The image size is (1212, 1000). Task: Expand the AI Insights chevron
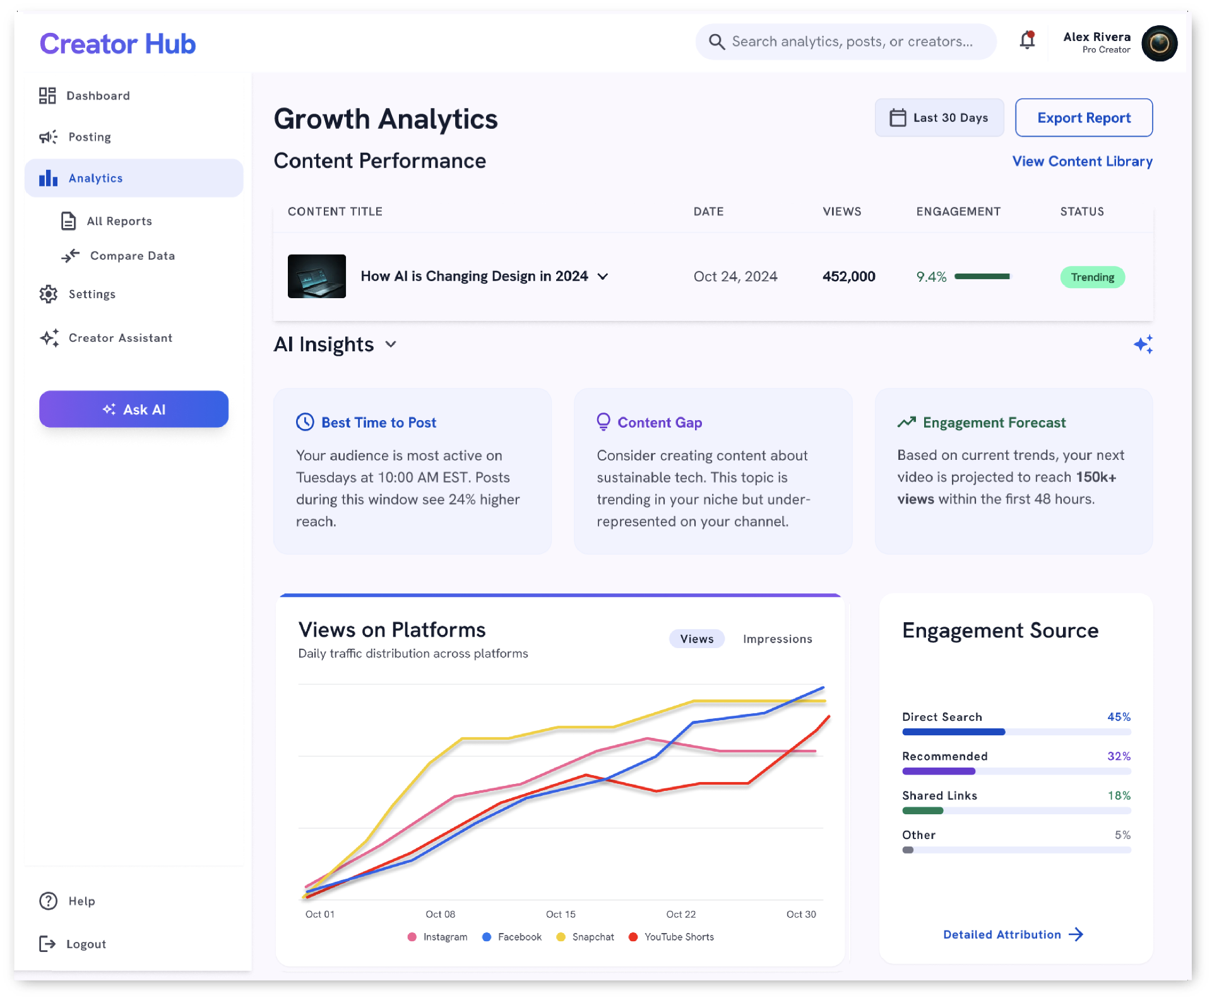tap(391, 344)
